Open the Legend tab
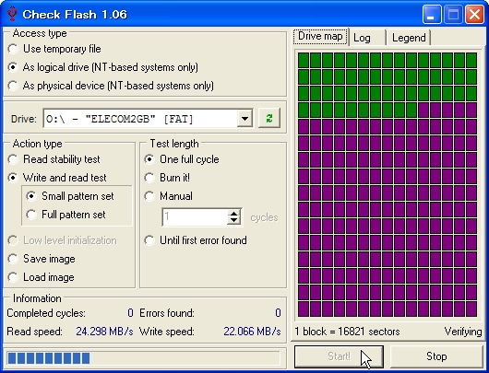Viewport: 489px width, 373px height. [409, 38]
